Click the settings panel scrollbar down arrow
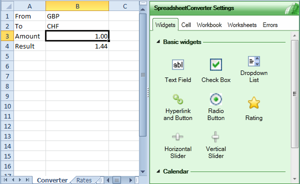The height and width of the screenshot is (184, 300). pyautogui.click(x=294, y=179)
